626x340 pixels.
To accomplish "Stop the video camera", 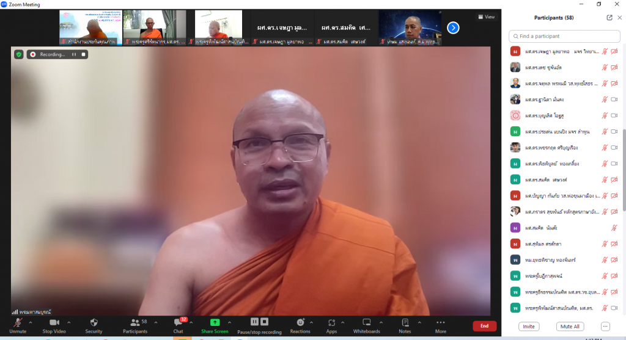I will pyautogui.click(x=55, y=322).
